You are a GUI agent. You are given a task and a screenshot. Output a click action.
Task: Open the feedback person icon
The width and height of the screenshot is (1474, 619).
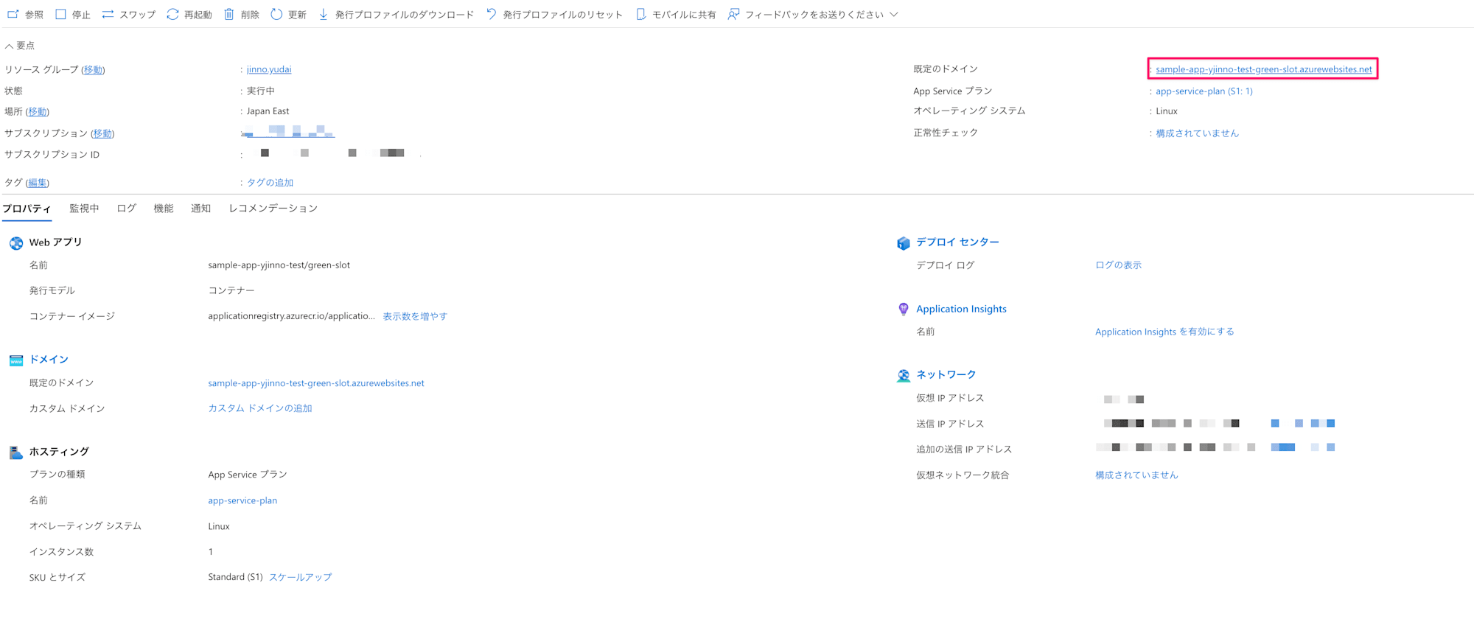733,14
